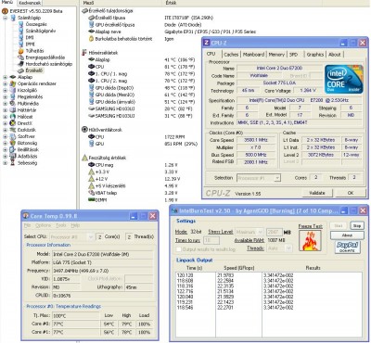This screenshot has height=343, width=371.
Task: Switch to the Mainboard tab in CPU-Z
Action: [x=253, y=55]
